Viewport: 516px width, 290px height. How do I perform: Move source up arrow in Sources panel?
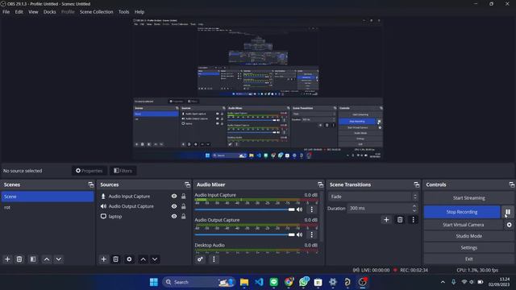click(x=144, y=259)
